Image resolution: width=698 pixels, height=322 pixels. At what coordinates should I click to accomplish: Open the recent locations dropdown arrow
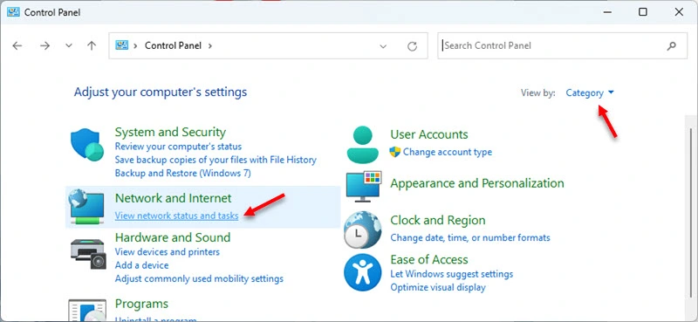pos(69,45)
